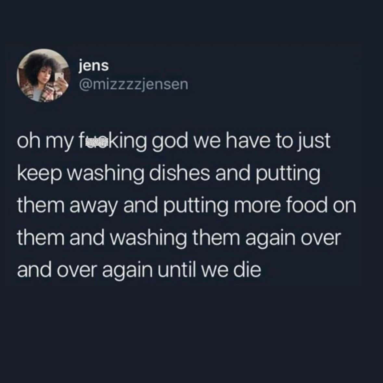The image size is (383, 383).
Task: Click the word "keep" on the second line
Action: point(40,174)
